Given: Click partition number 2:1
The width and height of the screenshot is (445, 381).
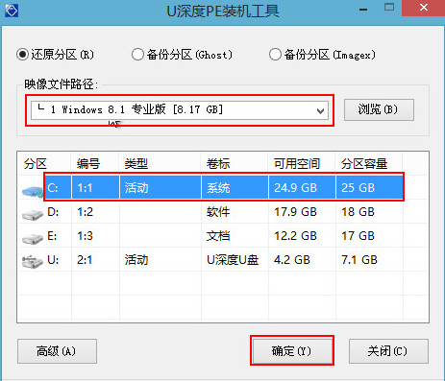Looking at the screenshot, I should pyautogui.click(x=85, y=260).
